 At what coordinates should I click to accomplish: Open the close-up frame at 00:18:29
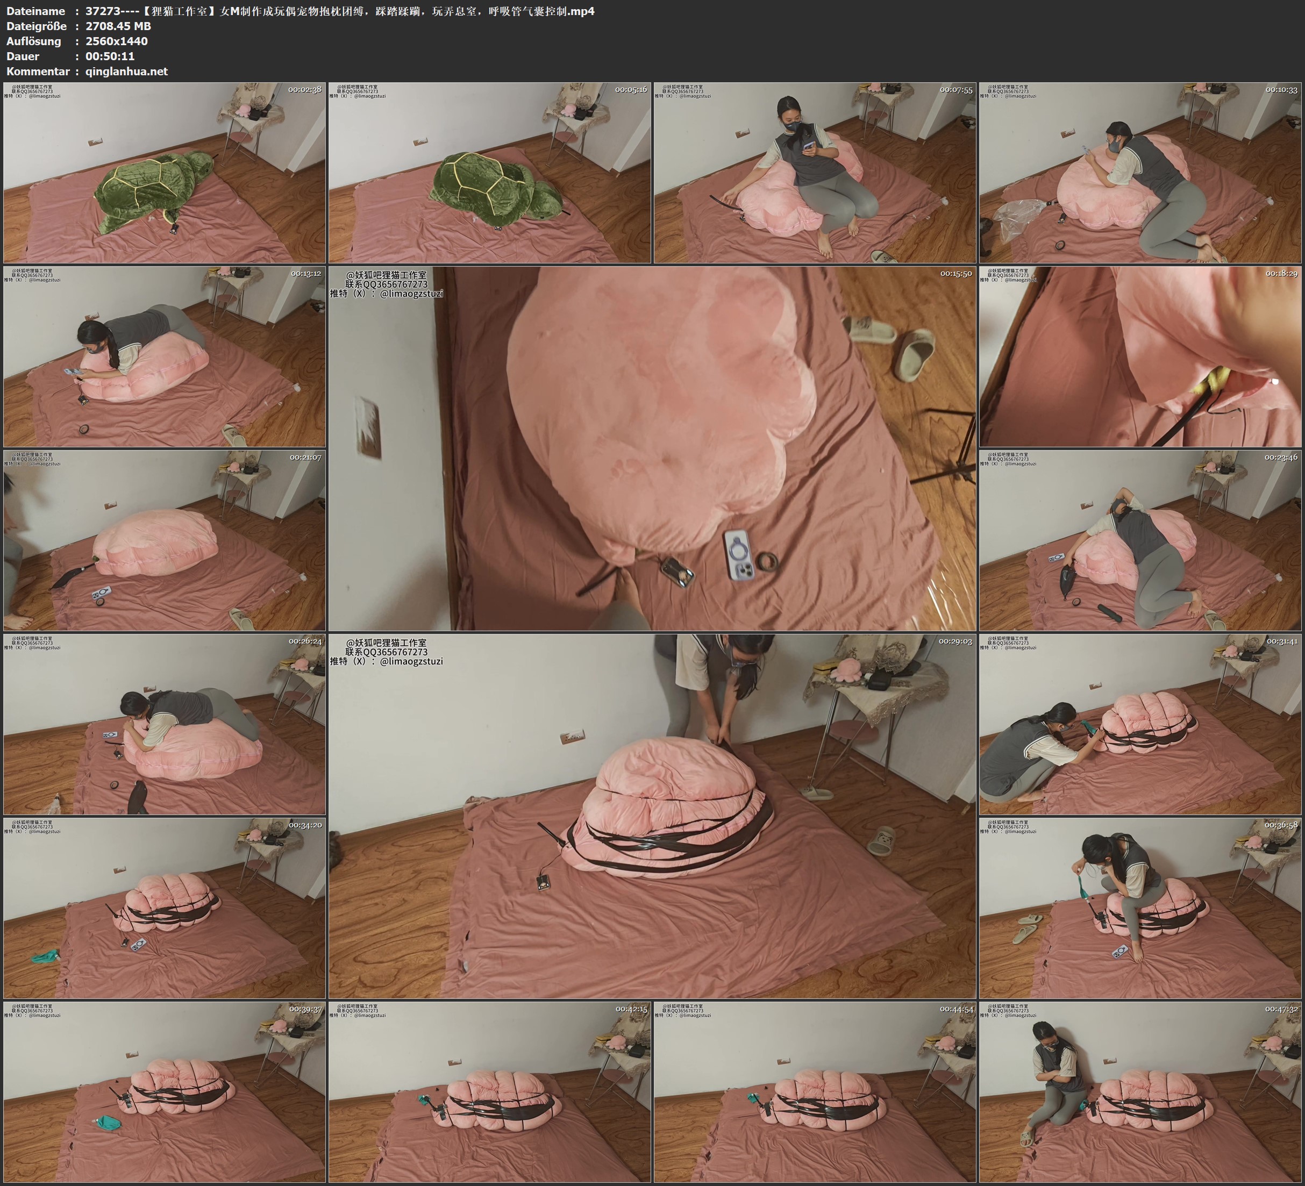pyautogui.click(x=1140, y=356)
